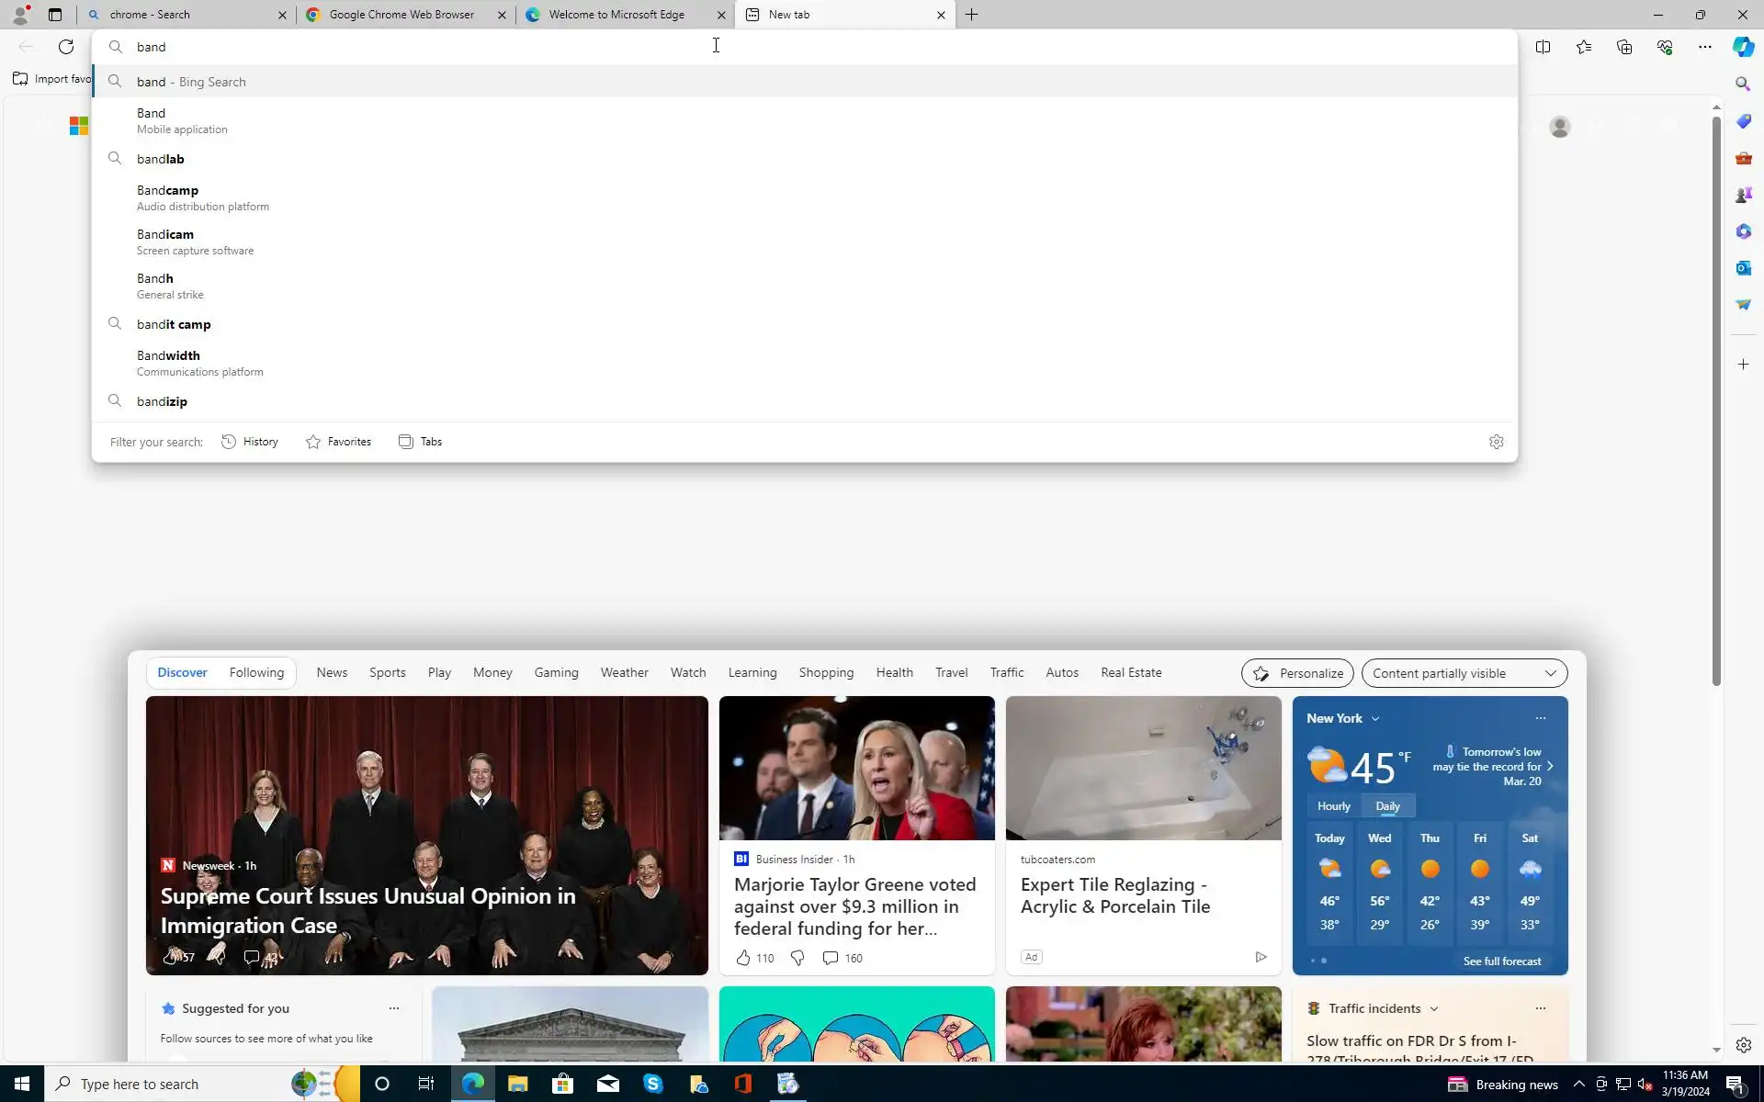The height and width of the screenshot is (1102, 1764).
Task: Select the Sports feed tab
Action: (387, 672)
